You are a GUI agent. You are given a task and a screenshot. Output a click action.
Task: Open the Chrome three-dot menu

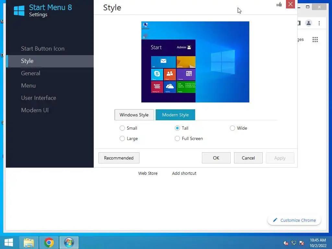tap(319, 23)
